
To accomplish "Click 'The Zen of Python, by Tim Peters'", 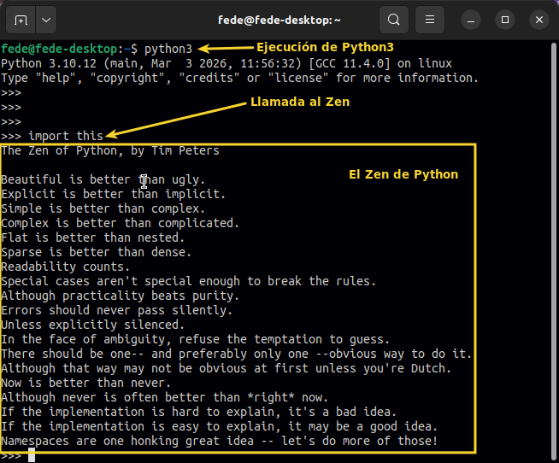I will point(110,150).
